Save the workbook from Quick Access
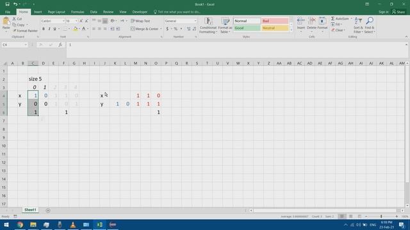410x230 pixels. pyautogui.click(x=7, y=4)
